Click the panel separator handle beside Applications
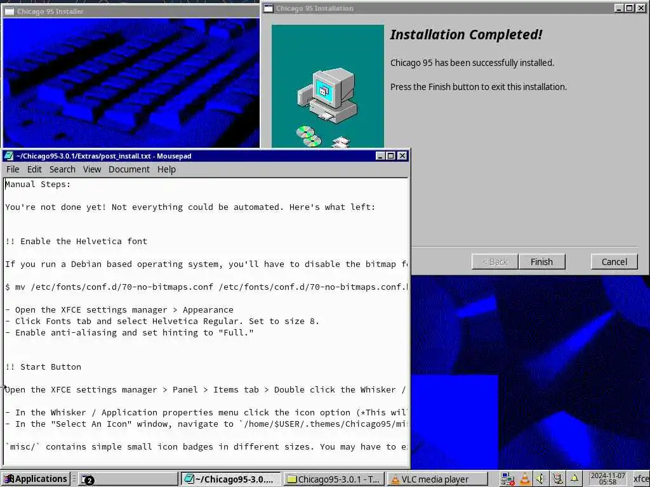The height and width of the screenshot is (487, 650). (x=74, y=479)
